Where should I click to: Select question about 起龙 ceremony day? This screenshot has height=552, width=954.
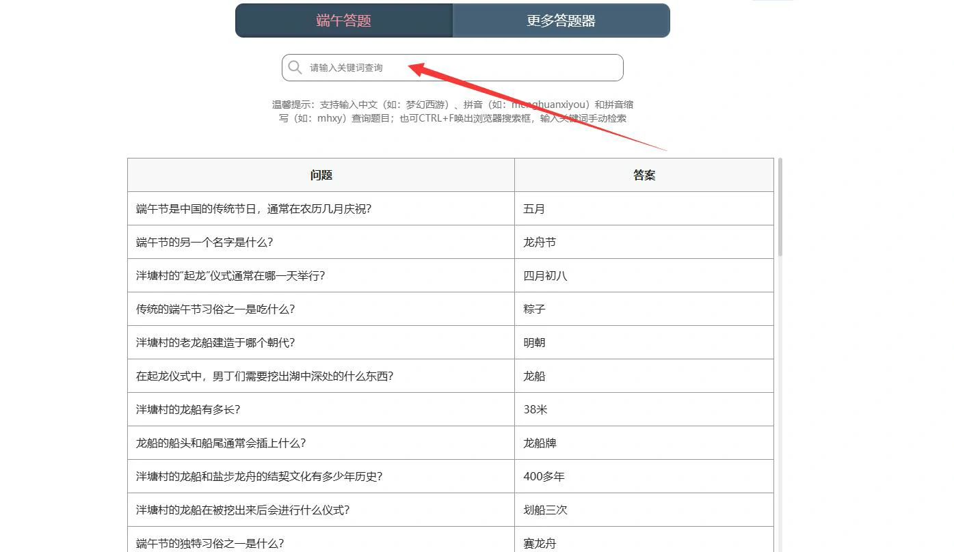point(321,275)
